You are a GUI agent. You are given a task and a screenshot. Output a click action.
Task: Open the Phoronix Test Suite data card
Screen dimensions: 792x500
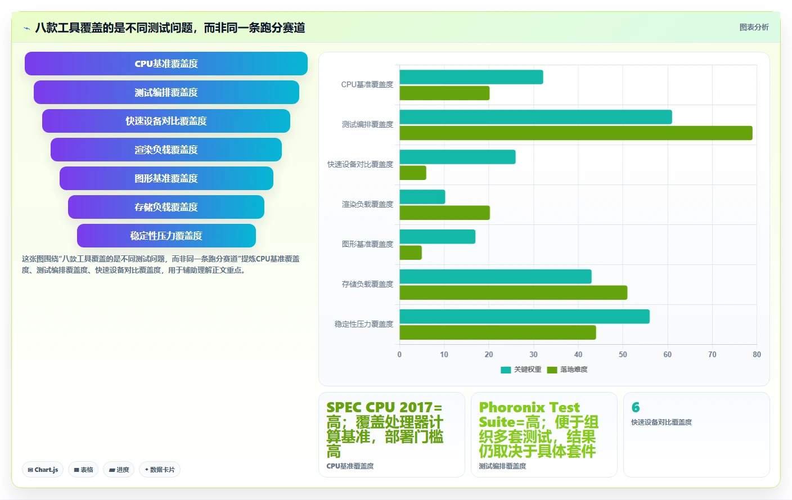pyautogui.click(x=544, y=435)
